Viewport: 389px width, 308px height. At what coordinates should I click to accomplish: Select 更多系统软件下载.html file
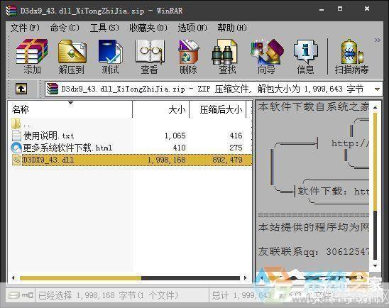point(67,148)
